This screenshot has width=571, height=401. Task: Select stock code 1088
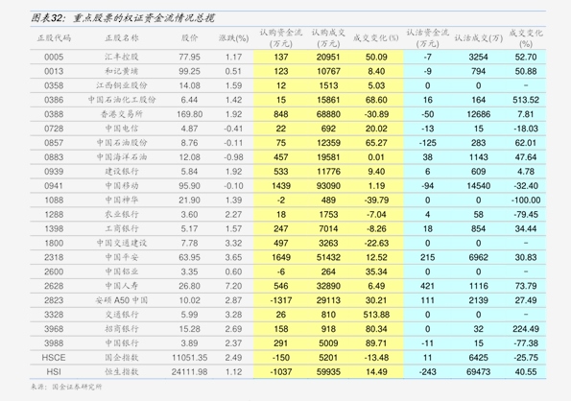(x=54, y=200)
